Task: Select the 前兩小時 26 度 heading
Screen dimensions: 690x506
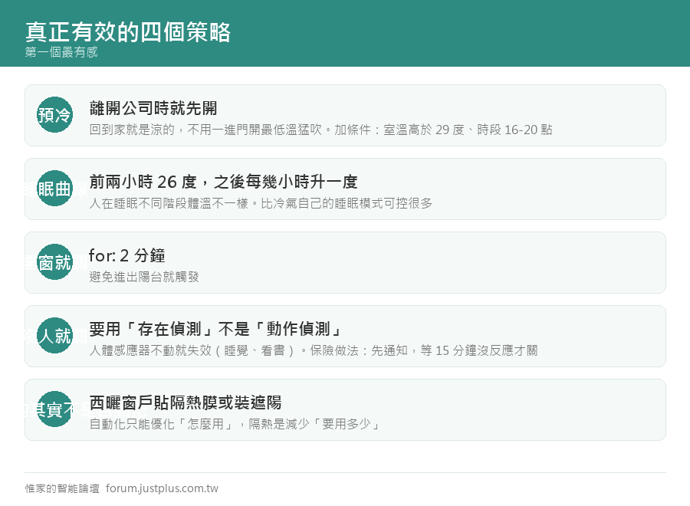Action: tap(224, 181)
